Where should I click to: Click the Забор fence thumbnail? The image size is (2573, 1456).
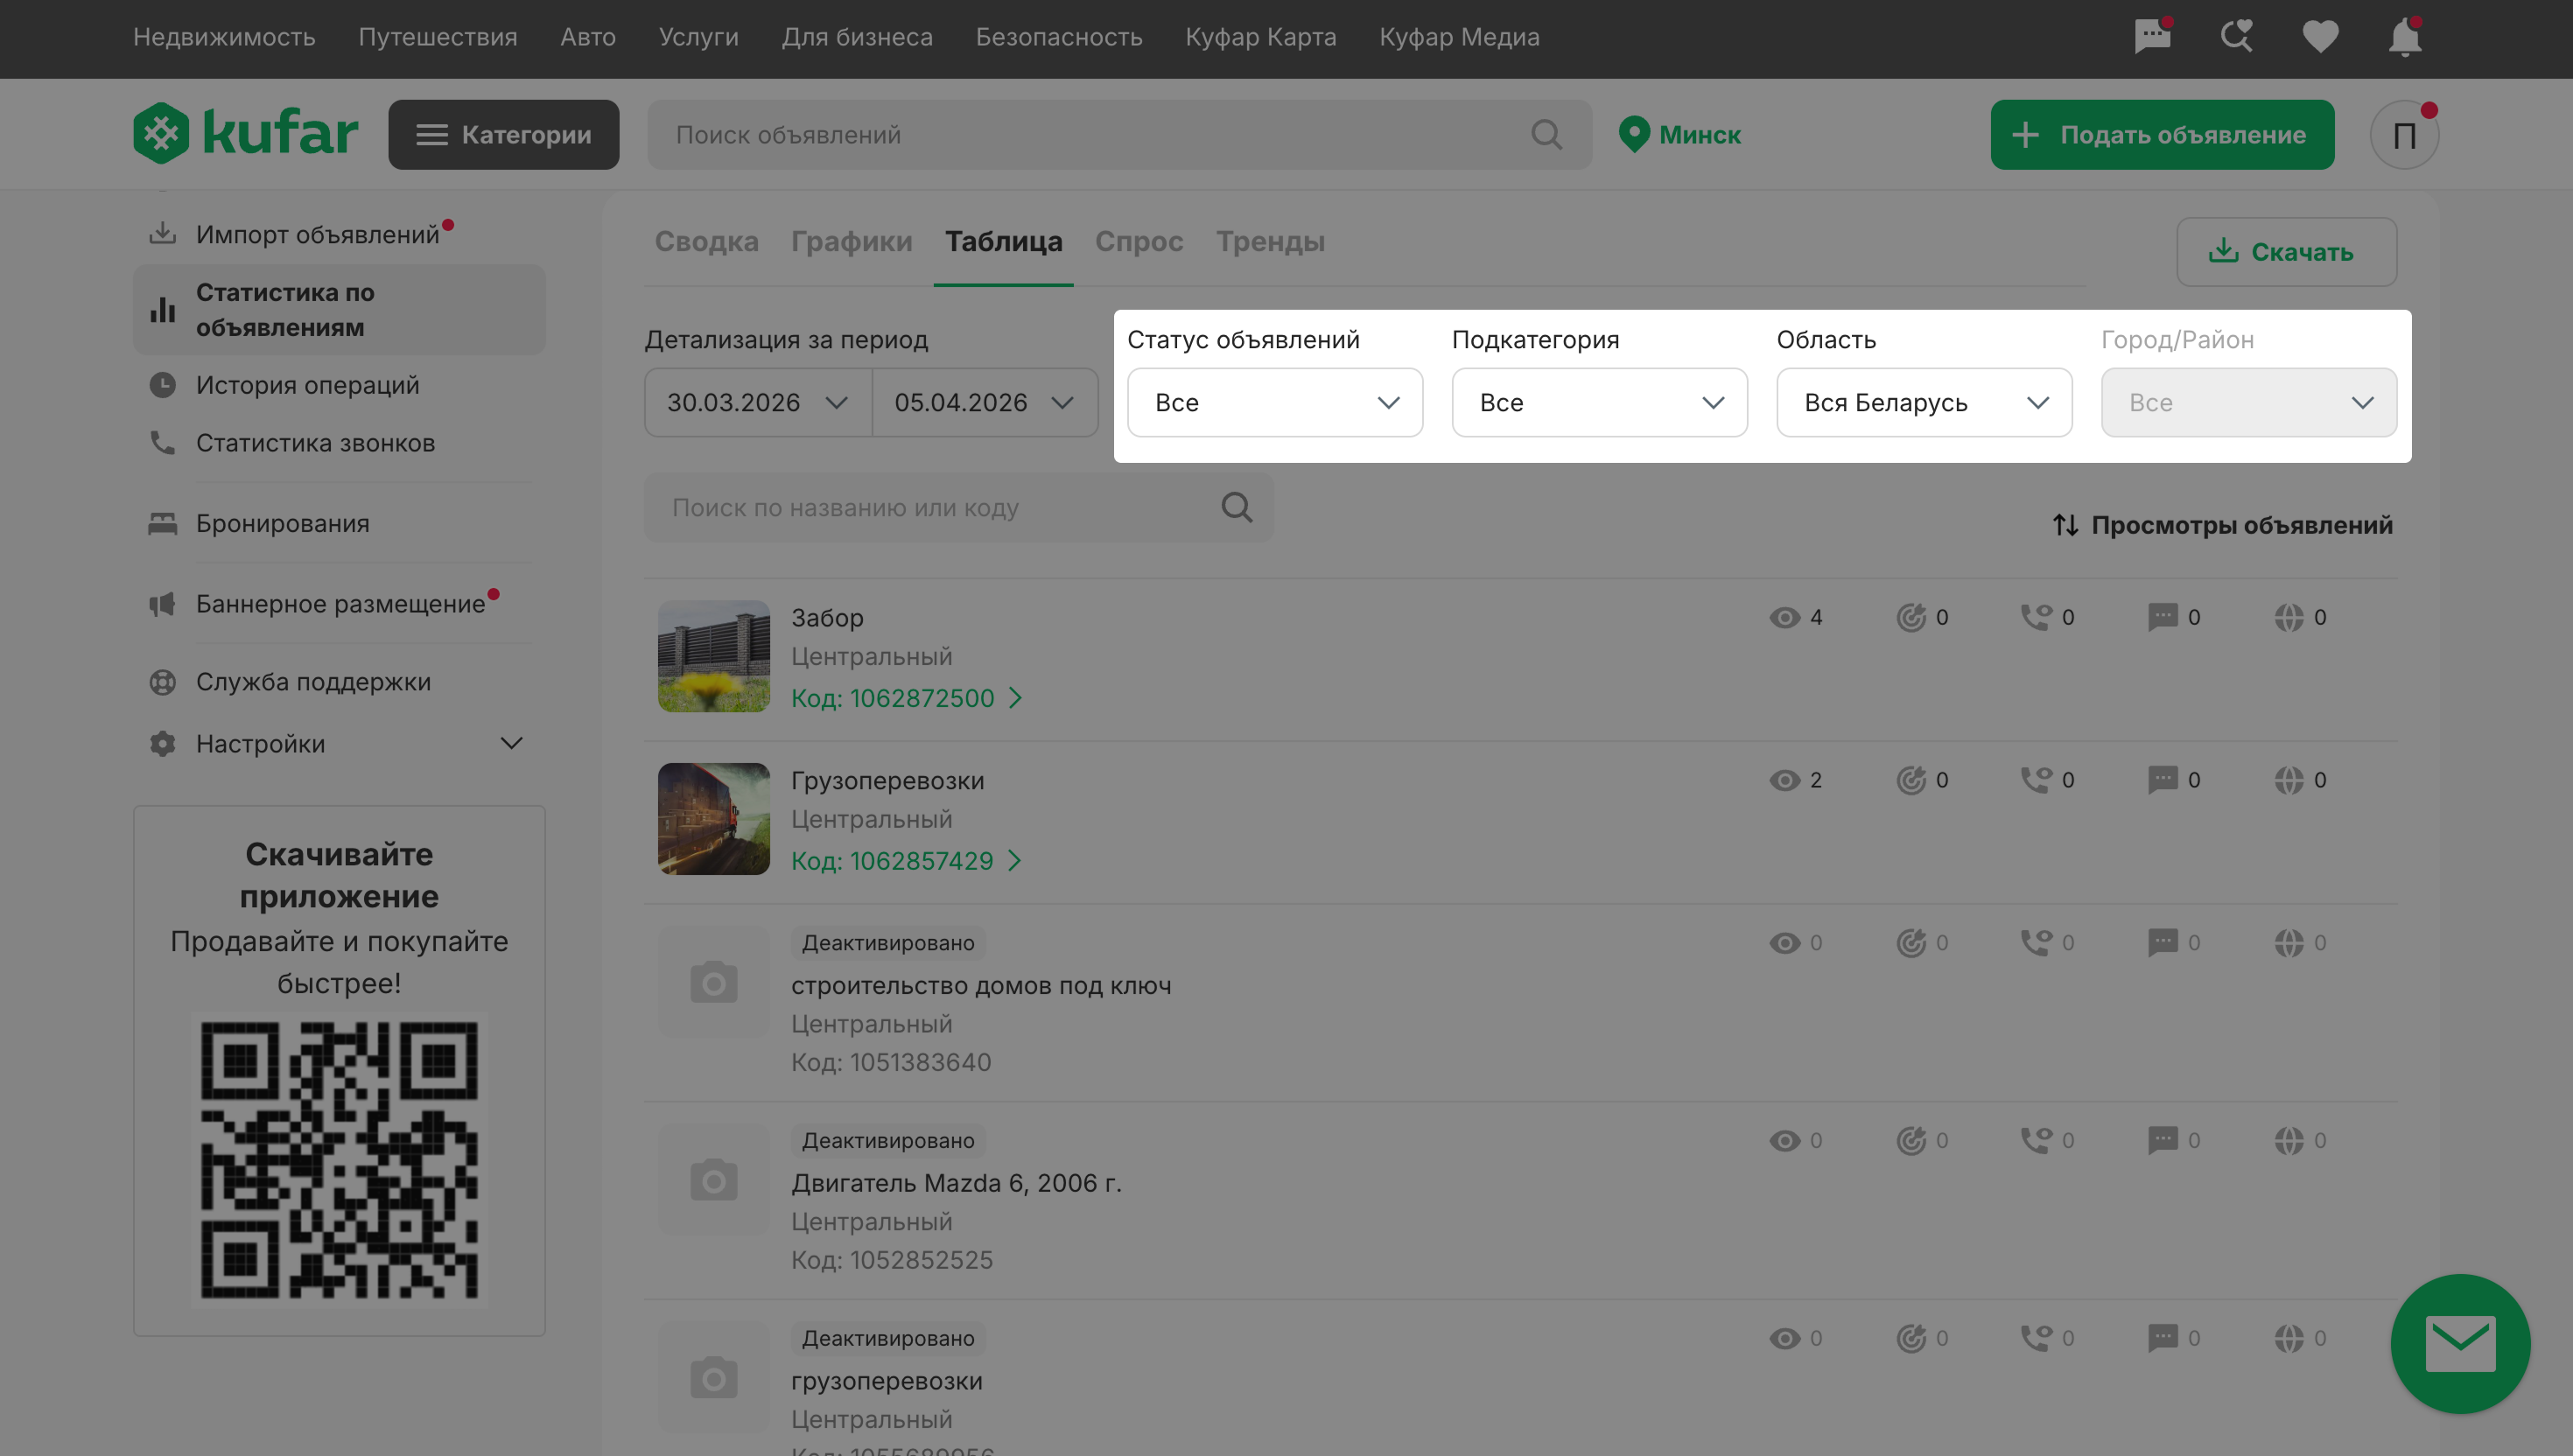[x=713, y=656]
